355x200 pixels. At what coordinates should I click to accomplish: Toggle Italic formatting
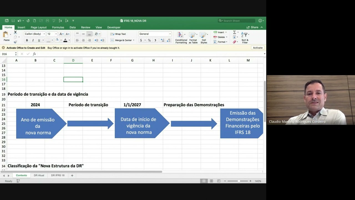pyautogui.click(x=33, y=40)
